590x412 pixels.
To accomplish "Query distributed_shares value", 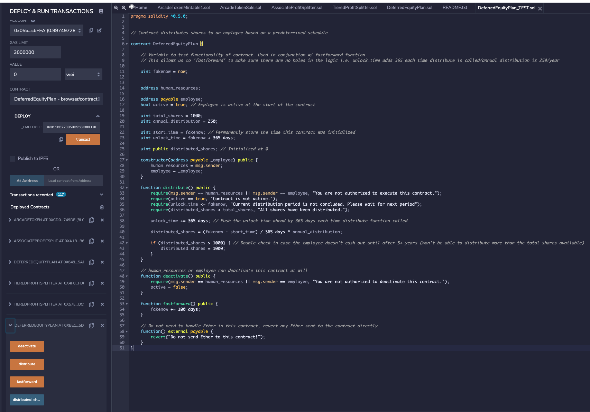I will point(27,400).
